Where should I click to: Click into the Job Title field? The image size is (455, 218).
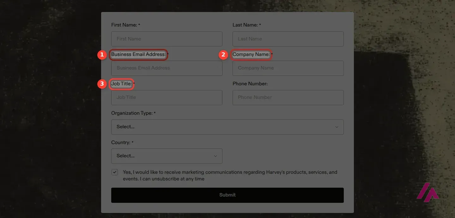click(x=167, y=98)
